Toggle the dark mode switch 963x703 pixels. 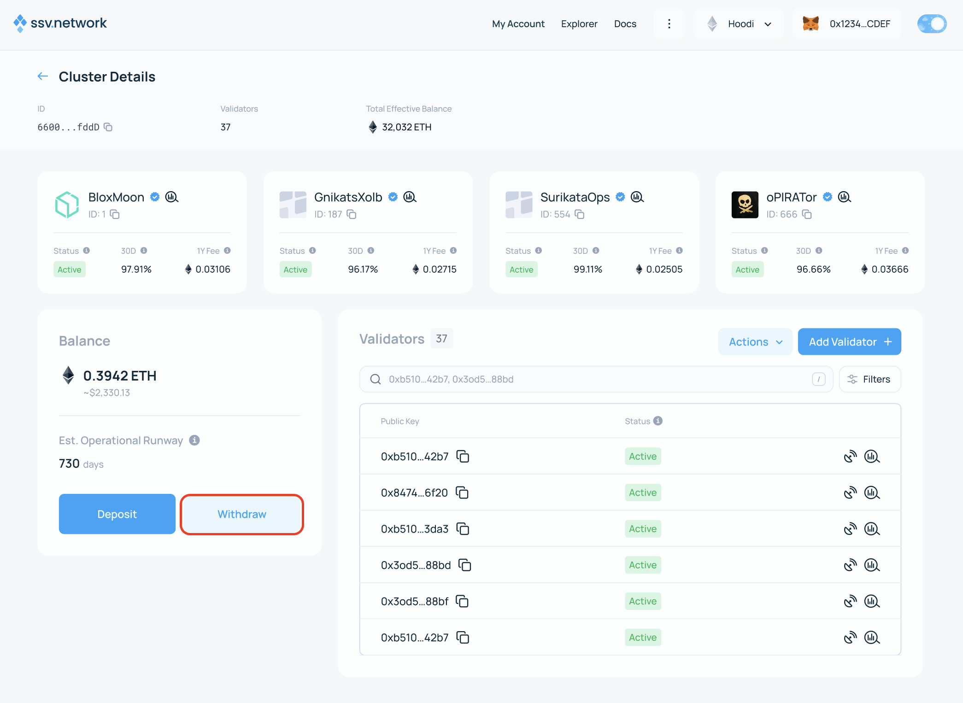(932, 23)
